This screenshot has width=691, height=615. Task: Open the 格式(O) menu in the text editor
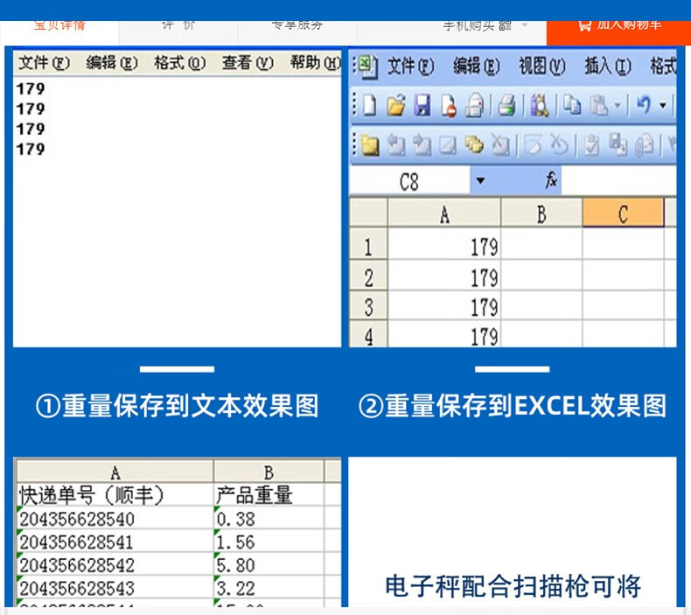[179, 63]
